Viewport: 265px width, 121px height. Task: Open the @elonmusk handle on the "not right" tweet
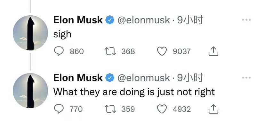pyautogui.click(x=143, y=78)
